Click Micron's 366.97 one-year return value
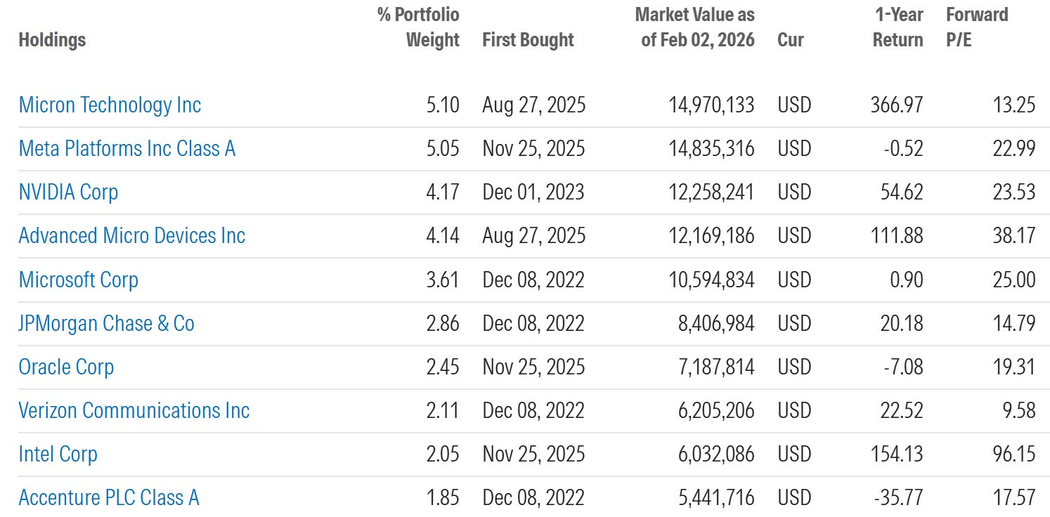1050x517 pixels. (895, 105)
